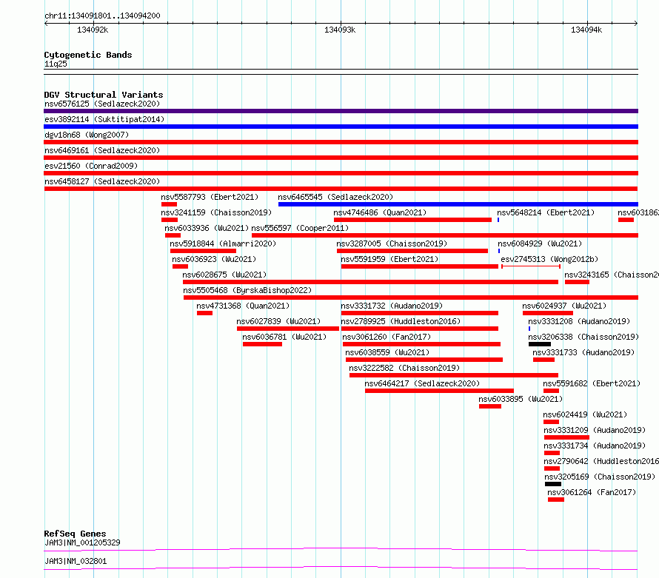659x578 pixels.
Task: Open the nsv6465545 (Sedlazeck2020) blue variant label
Action: click(x=335, y=197)
